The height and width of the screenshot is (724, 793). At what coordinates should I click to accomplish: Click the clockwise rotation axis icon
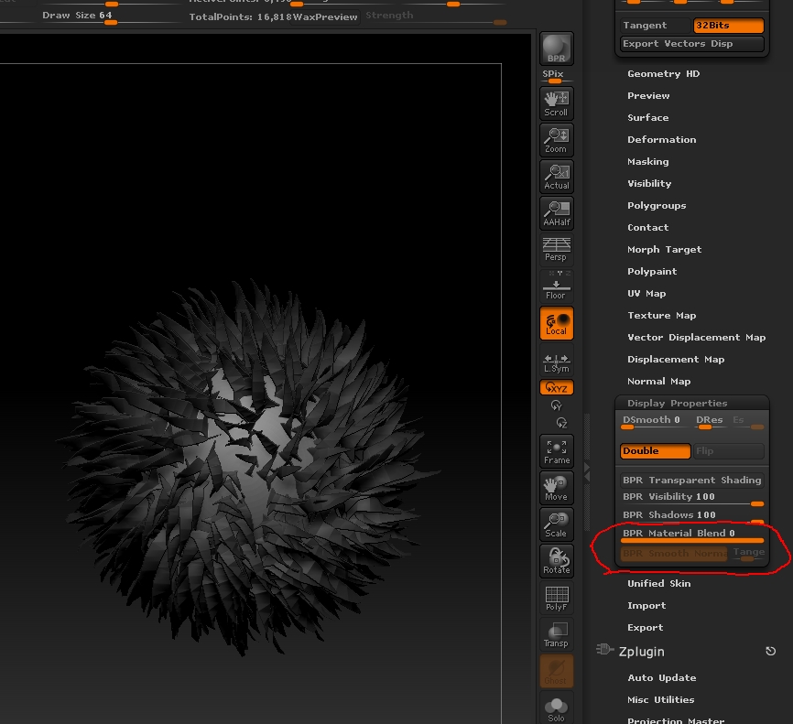pyautogui.click(x=557, y=405)
